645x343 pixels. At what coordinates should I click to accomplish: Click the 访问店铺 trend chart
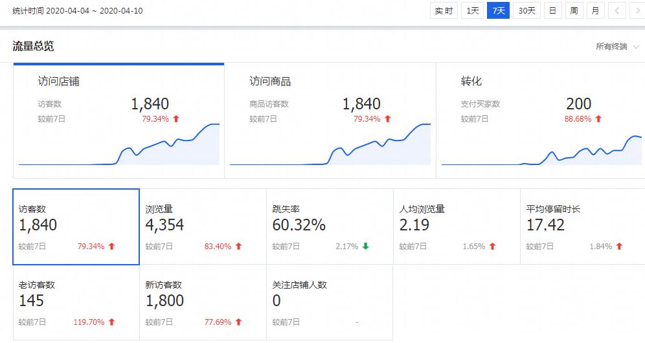coord(119,144)
